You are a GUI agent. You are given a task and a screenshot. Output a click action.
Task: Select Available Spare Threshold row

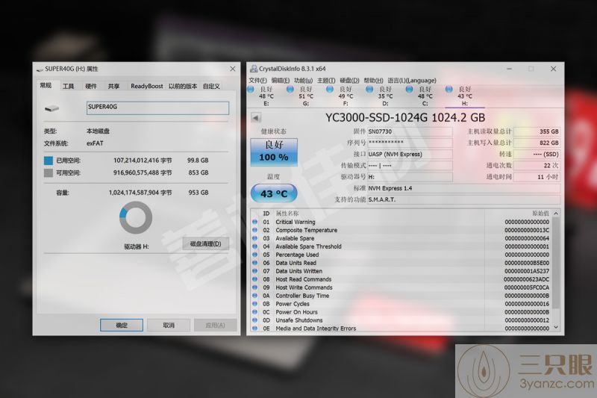click(401, 246)
